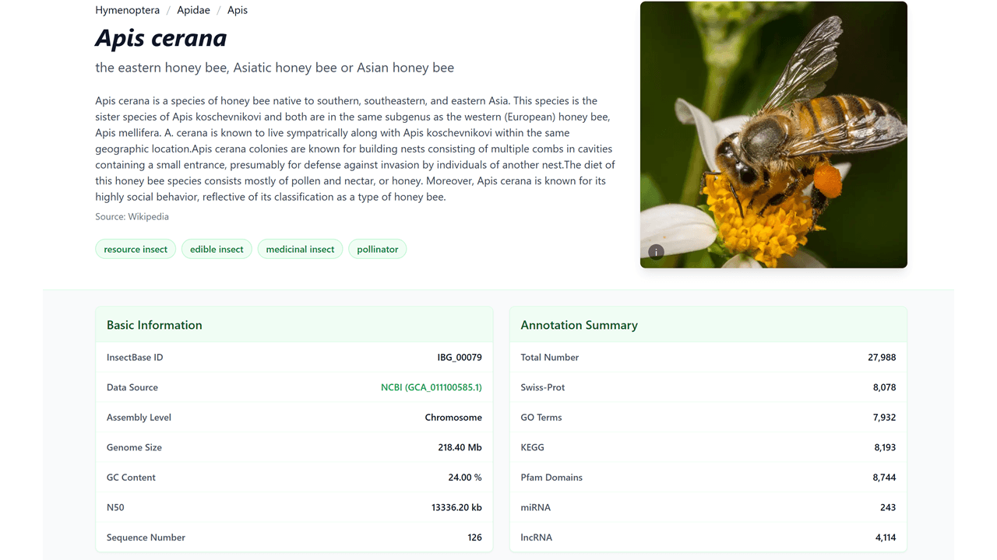Select the Apis breadcrumb item

click(238, 10)
